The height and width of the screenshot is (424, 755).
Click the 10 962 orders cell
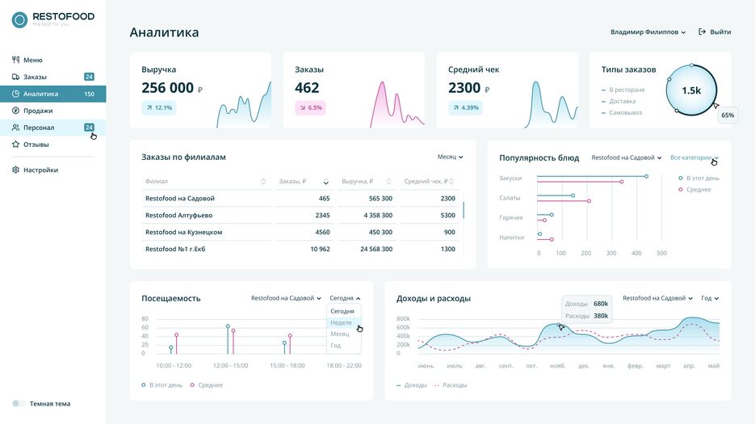[321, 249]
